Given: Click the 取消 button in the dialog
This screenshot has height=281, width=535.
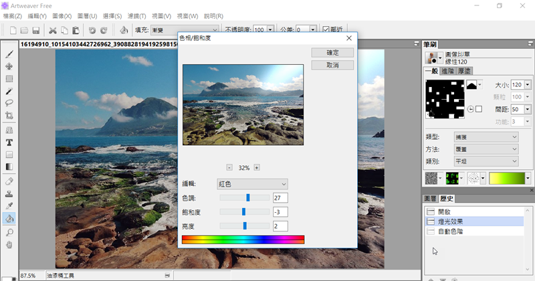Looking at the screenshot, I should pos(332,65).
